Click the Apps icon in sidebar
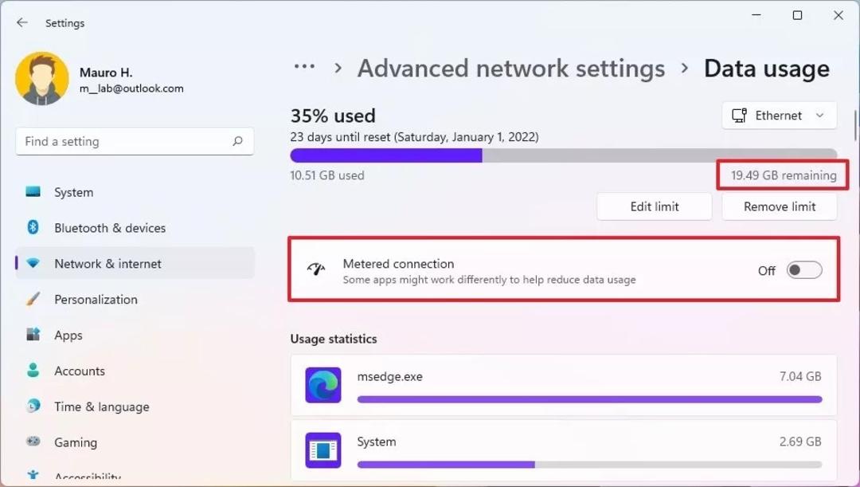Screen dimensions: 860x487 pyautogui.click(x=33, y=335)
